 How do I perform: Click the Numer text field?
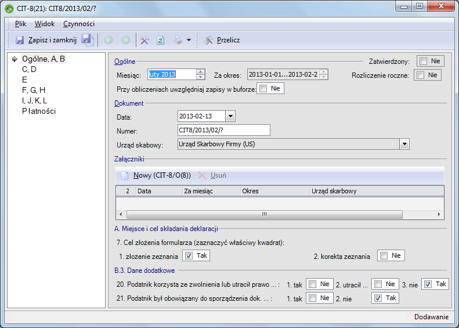224,130
